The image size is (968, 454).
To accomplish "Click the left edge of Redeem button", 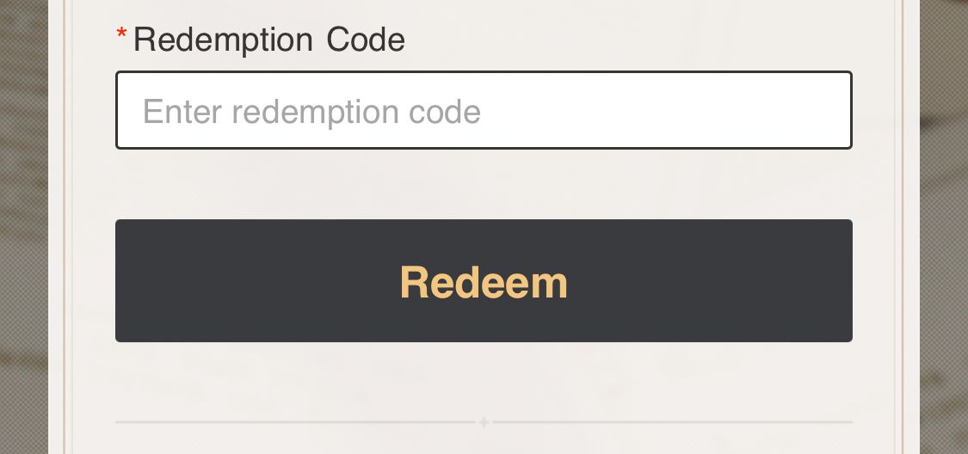I will point(129,281).
